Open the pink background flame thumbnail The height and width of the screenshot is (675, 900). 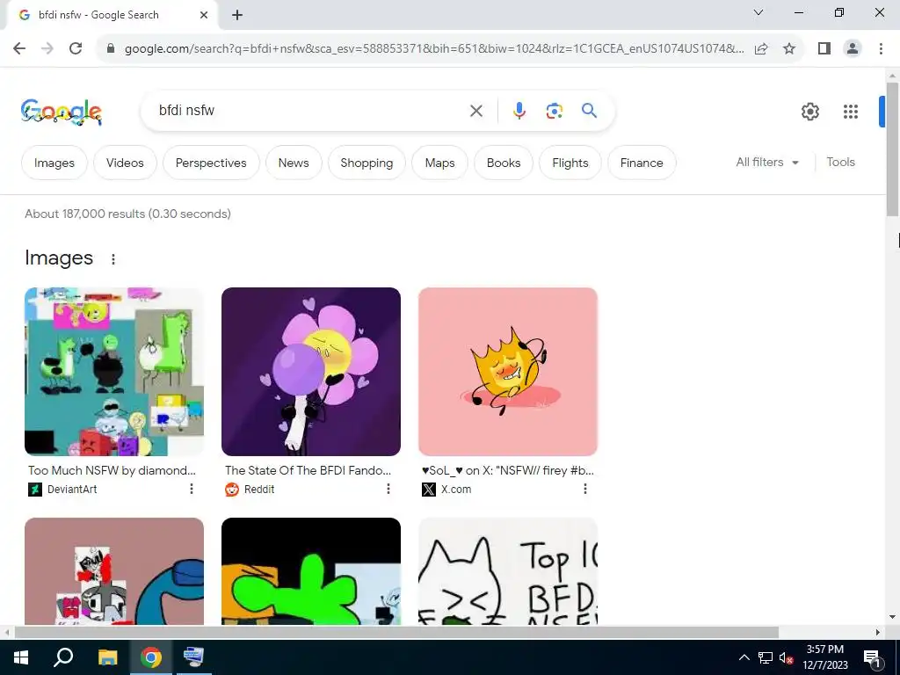coord(508,372)
